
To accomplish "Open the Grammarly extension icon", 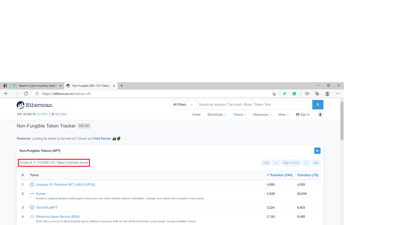I will pos(294,94).
